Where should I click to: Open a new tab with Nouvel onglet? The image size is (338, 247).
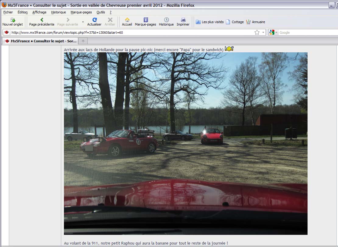[12, 22]
